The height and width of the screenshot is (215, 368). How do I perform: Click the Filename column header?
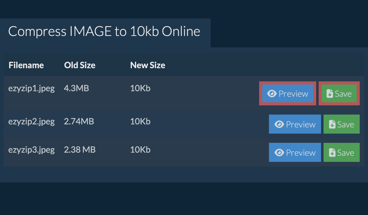pos(26,65)
